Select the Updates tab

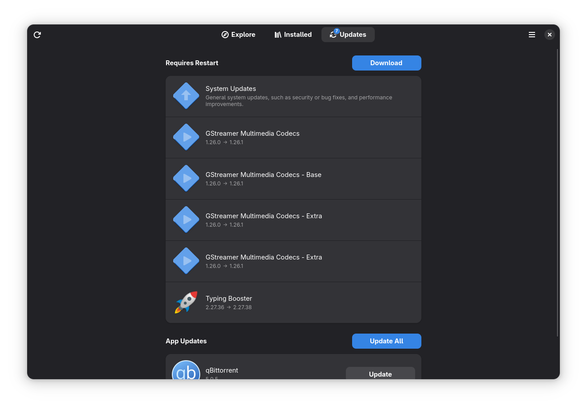click(x=348, y=35)
